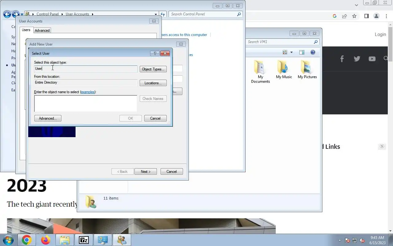Viewport: 393px width, 246px height.
Task: Open Advanced search in Select User
Action: (x=48, y=118)
